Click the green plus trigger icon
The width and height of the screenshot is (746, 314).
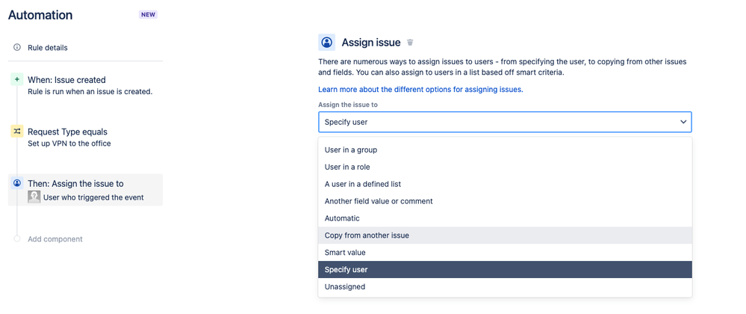pos(16,80)
